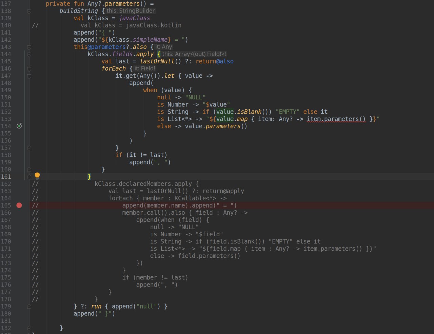Viewport: 434px width, 334px height.
Task: Click line number 137 in gutter
Action: click(x=6, y=4)
